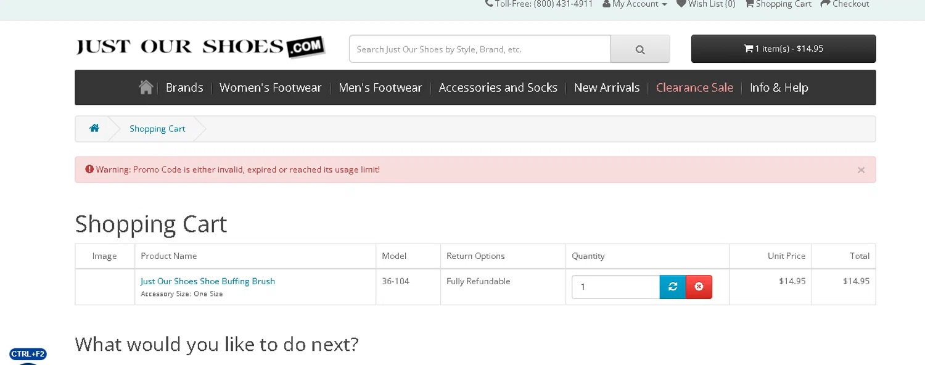925x365 pixels.
Task: Open the Info & Help menu
Action: click(x=779, y=88)
